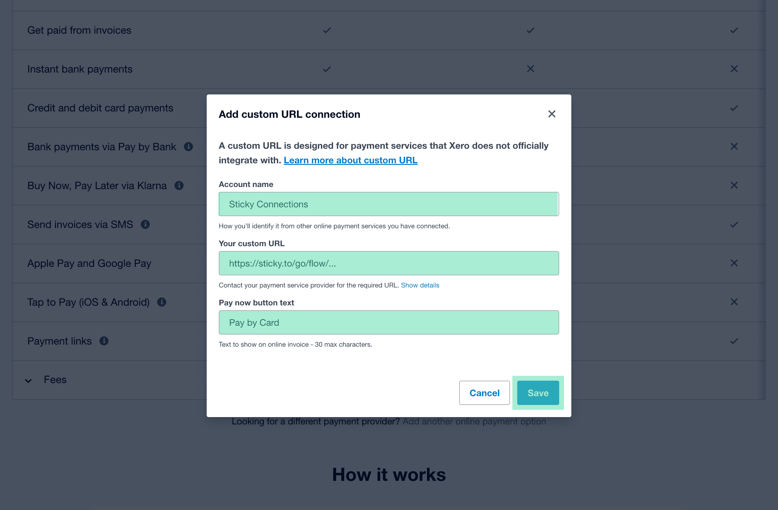Show info for Send invoices via SMS
778x510 pixels.
click(145, 224)
